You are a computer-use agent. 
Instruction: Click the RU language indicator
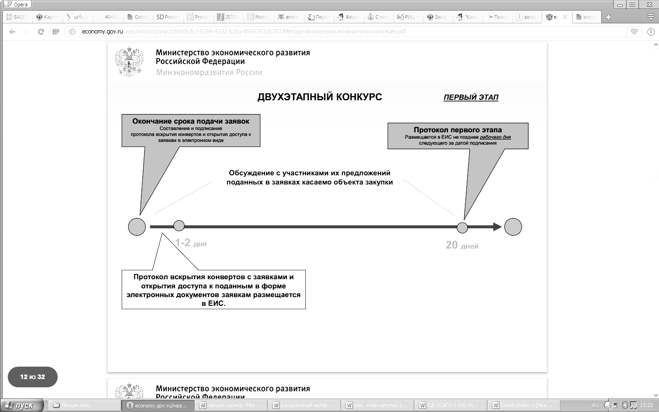click(595, 405)
